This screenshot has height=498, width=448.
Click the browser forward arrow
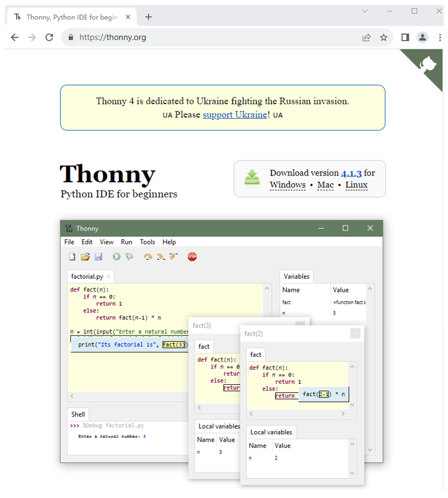tap(32, 37)
